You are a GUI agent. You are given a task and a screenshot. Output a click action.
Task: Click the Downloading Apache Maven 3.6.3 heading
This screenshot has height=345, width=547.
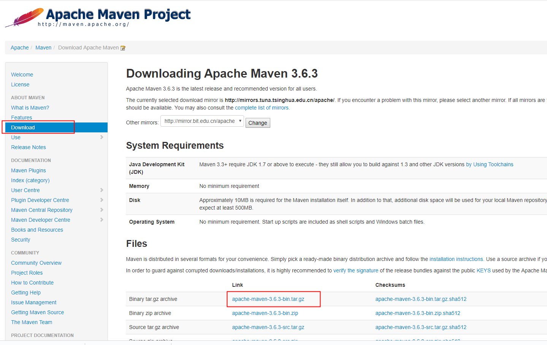tap(222, 73)
